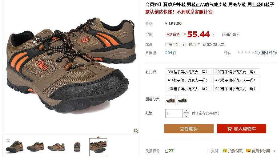Click the 加入购物车 add to cart button
The image size is (277, 157).
click(242, 129)
